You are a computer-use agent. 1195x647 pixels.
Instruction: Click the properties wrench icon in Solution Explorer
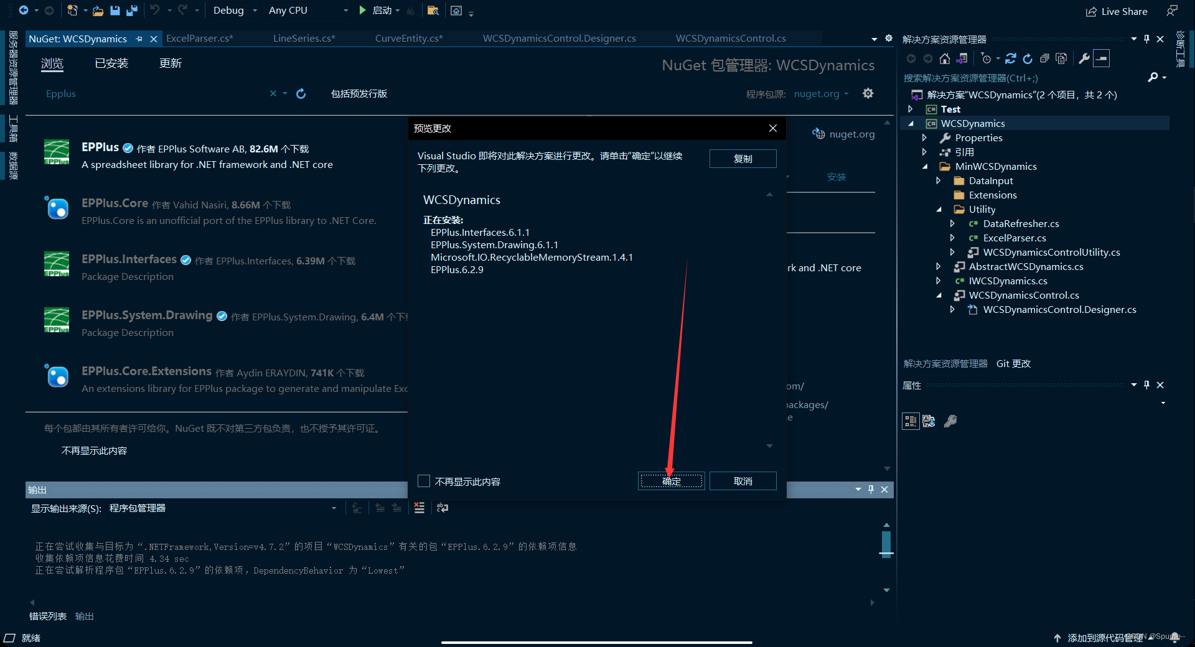1084,58
